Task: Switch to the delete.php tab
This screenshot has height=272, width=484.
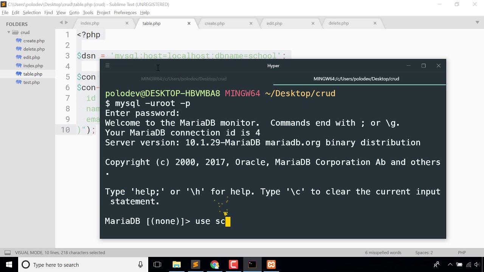Action: pos(338,23)
